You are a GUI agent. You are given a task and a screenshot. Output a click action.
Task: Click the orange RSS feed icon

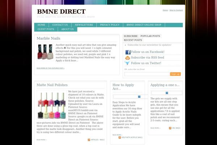pyautogui.click(x=127, y=58)
